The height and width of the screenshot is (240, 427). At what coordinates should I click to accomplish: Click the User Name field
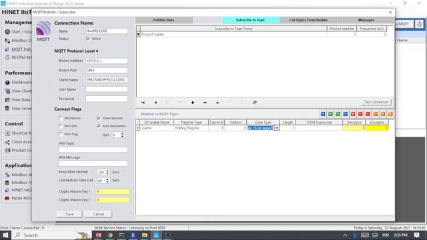(x=107, y=89)
